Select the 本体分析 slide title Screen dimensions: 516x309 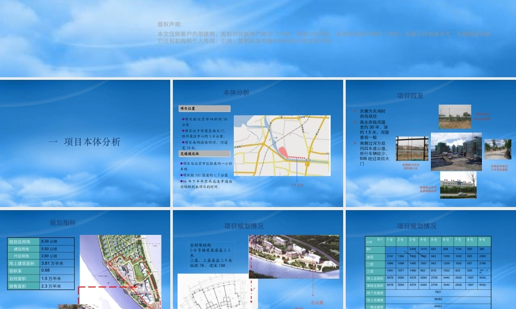point(236,93)
